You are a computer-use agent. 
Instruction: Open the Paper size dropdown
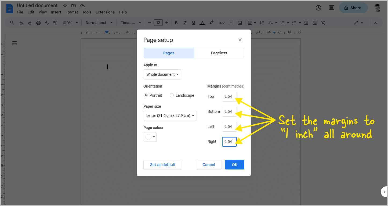[x=170, y=115]
